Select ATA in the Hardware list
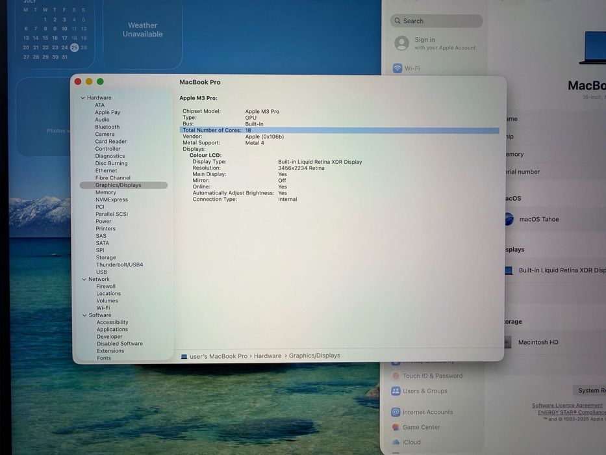Viewport: 606px width, 455px height. coord(100,105)
